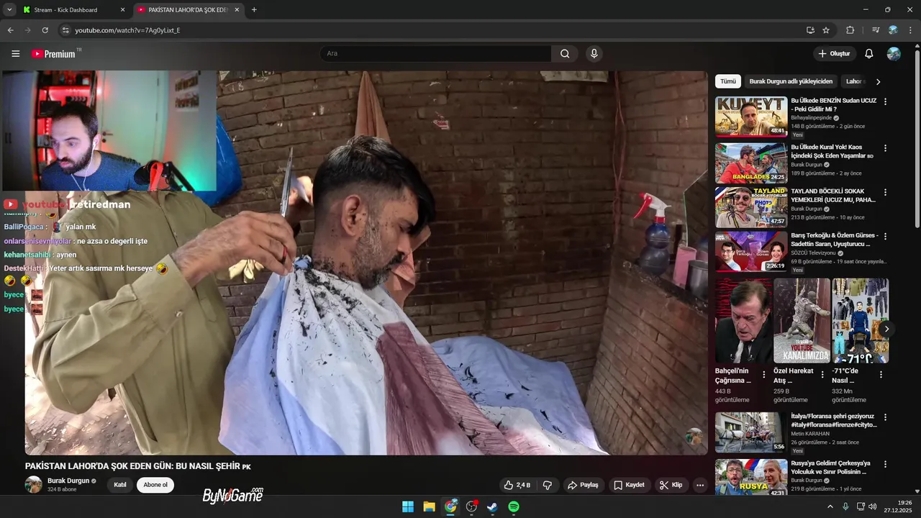The image size is (921, 518).
Task: Open Bahçeli'nin Çağrısına short
Action: [x=743, y=321]
